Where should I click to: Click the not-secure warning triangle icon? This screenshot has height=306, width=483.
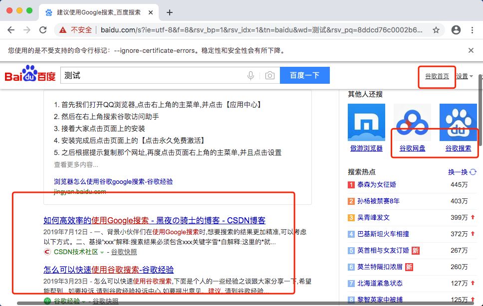(63, 30)
